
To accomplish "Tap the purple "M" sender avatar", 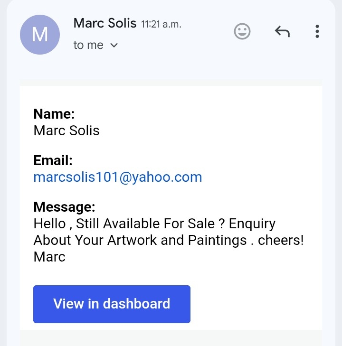I will tap(40, 35).
